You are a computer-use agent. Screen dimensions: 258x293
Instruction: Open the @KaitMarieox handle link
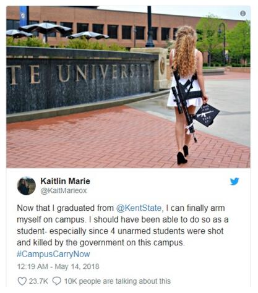pyautogui.click(x=64, y=190)
